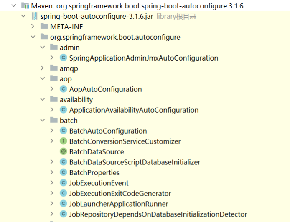Open BatchProperties class

click(x=94, y=173)
